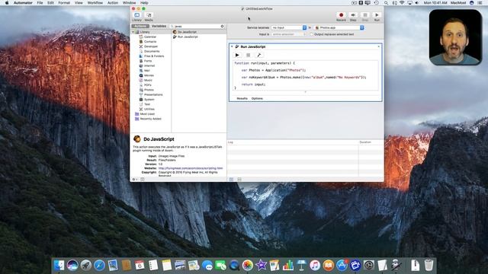Open the Workflow menu
This screenshot has height=274, width=488.
click(x=95, y=2)
